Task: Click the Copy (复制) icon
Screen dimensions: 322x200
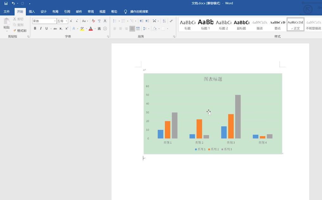Action: (x=15, y=25)
